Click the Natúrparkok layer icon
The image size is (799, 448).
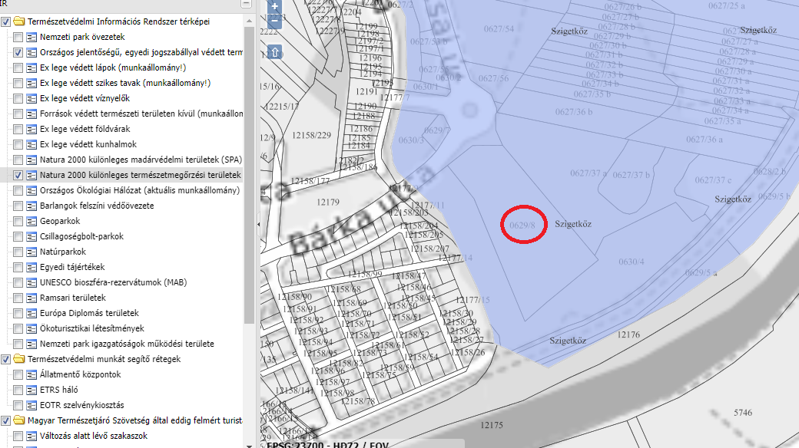31,252
